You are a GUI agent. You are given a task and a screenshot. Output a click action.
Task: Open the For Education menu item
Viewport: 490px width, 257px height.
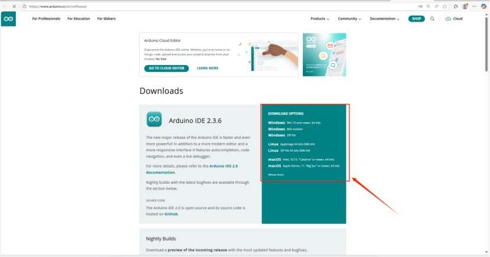[79, 19]
